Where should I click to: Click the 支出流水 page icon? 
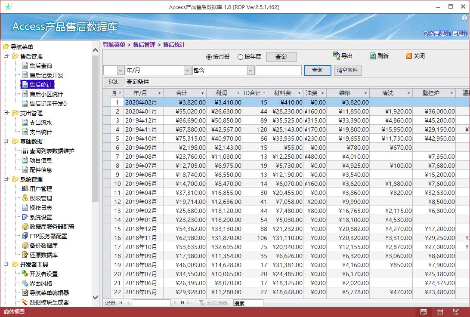[25, 123]
